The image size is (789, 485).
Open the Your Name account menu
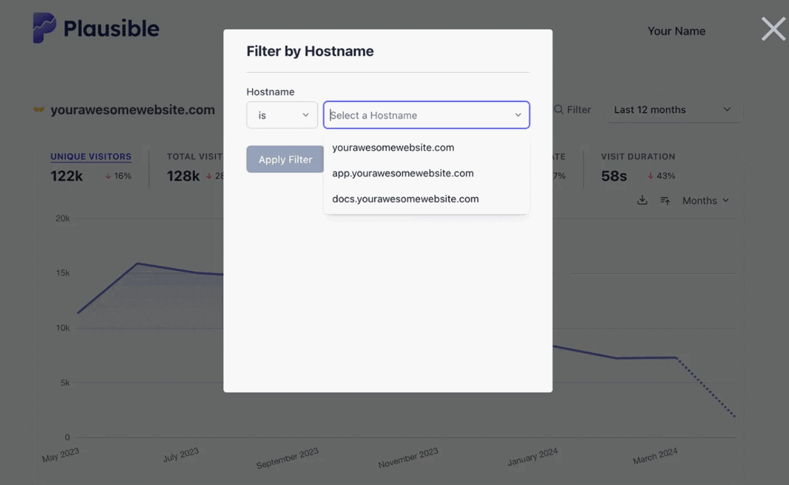point(676,30)
